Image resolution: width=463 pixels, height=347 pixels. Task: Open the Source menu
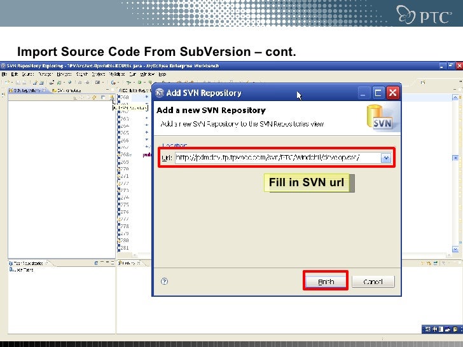coord(28,74)
